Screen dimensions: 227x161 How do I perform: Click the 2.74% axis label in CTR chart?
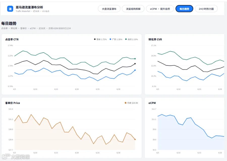click(x=10, y=46)
